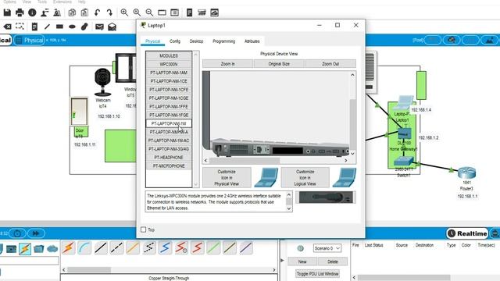Click the Delete tool icon
The height and width of the screenshot is (281, 500).
click(x=7, y=27)
